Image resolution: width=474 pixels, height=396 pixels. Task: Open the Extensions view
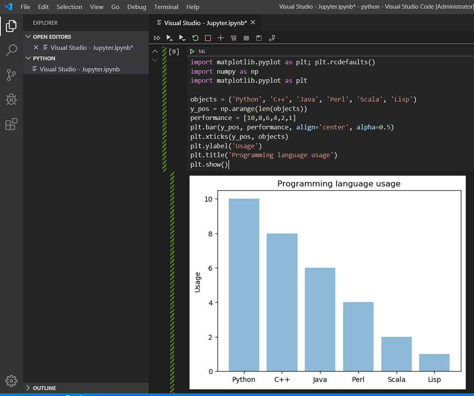[11, 123]
